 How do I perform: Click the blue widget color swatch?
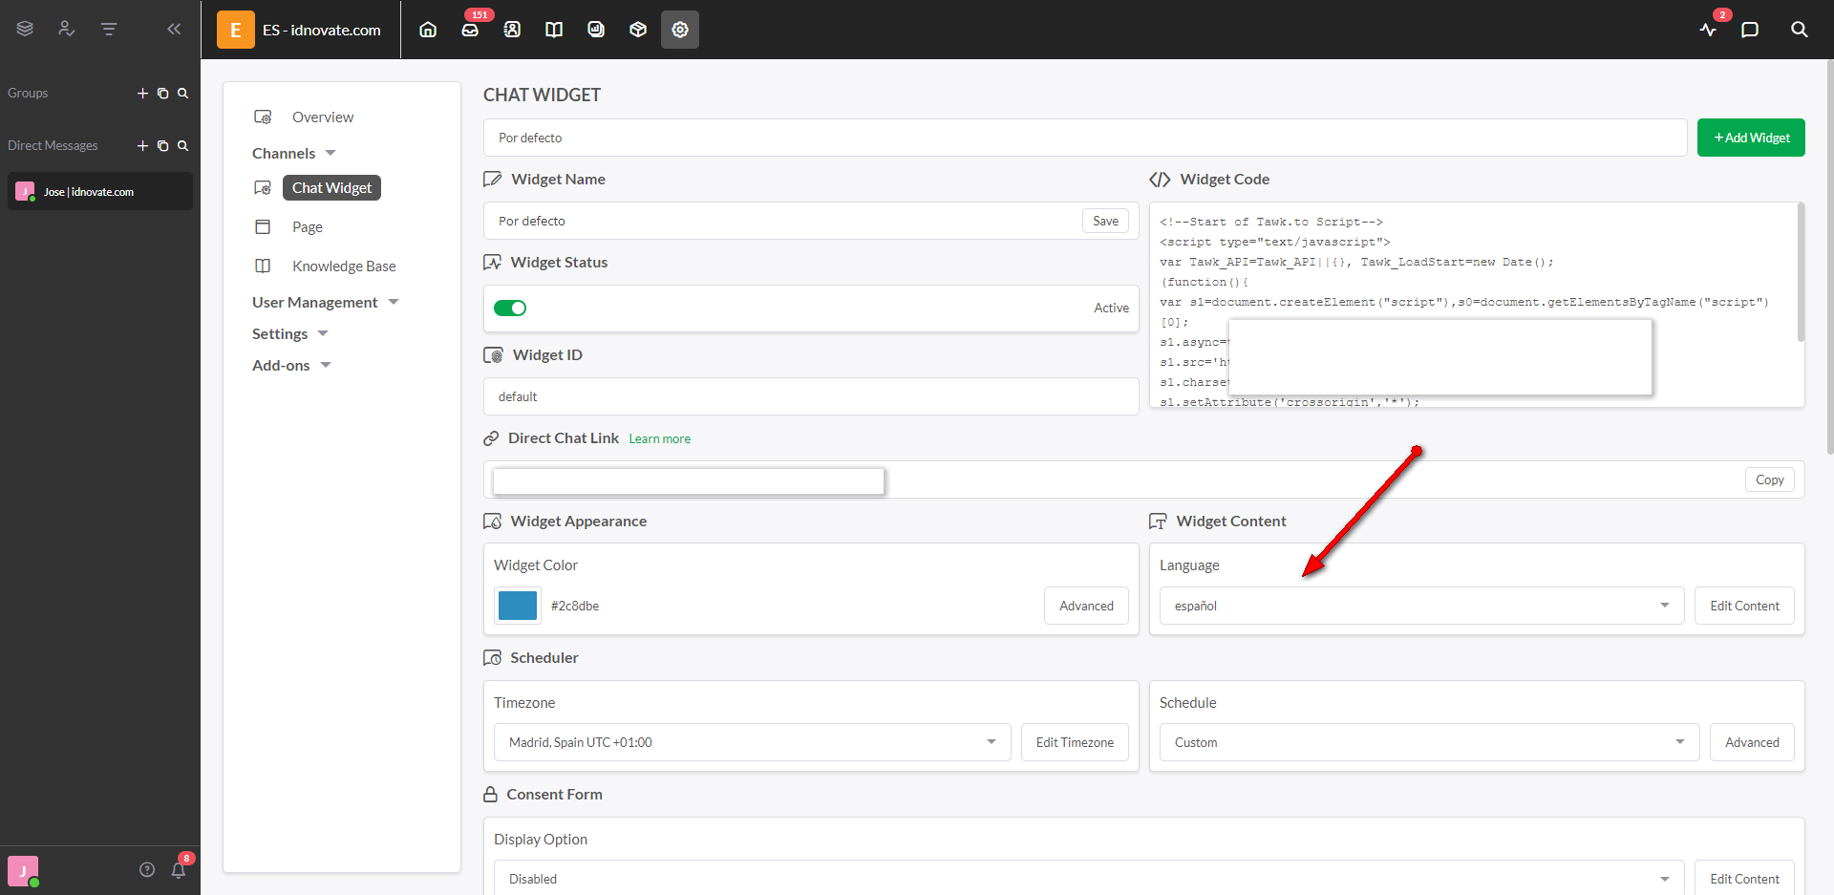(x=518, y=606)
